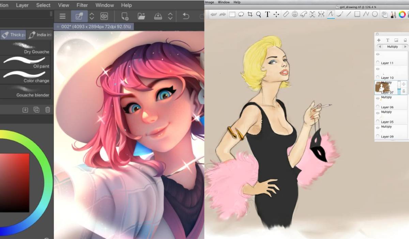Select the Crop tool in SketchBook toolbar
Image resolution: width=409 pixels, height=239 pixels.
[250, 14]
